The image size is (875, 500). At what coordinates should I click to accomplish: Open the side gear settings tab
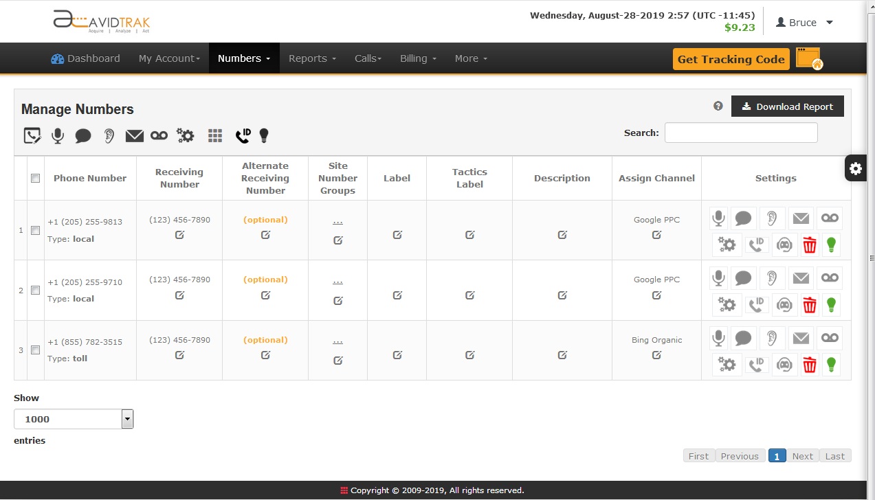click(x=856, y=168)
